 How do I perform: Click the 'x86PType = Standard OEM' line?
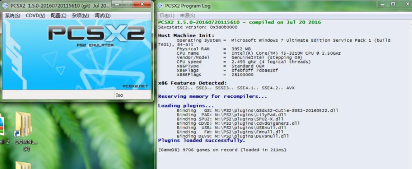click(220, 66)
